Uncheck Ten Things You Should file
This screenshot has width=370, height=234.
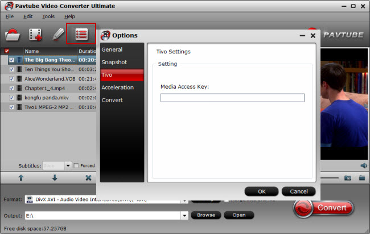click(11, 69)
